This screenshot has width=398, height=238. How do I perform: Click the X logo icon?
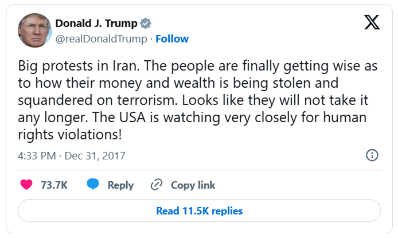click(372, 22)
